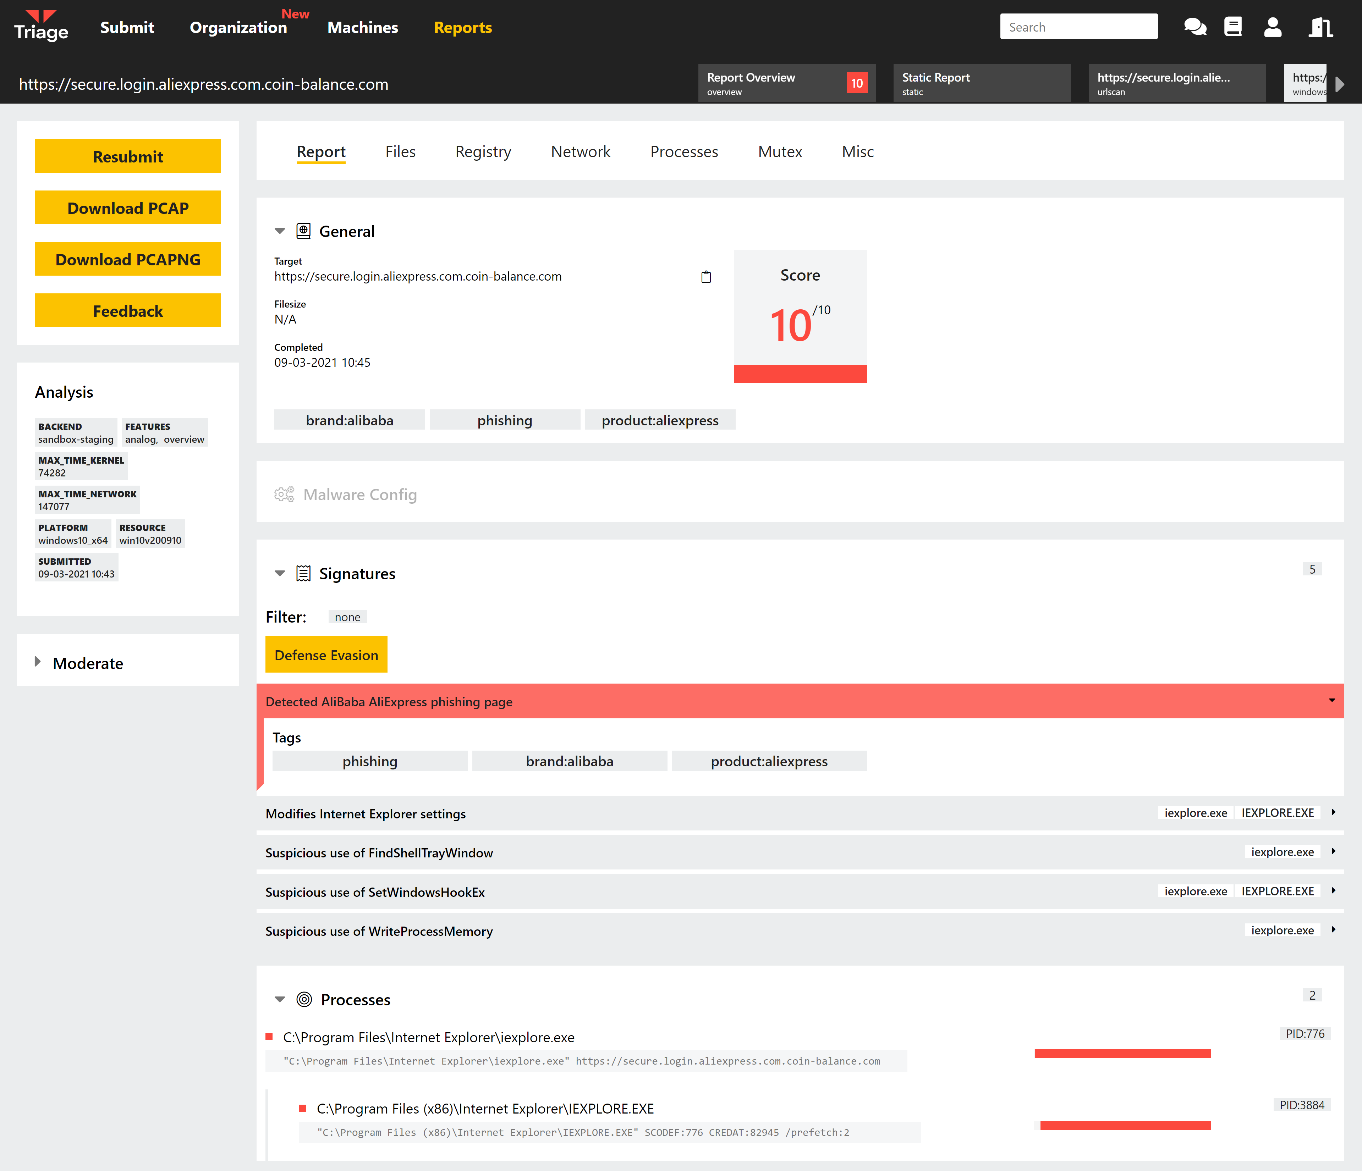Screen dimensions: 1362x1171
Task: Switch to the Network tab
Action: click(x=581, y=152)
